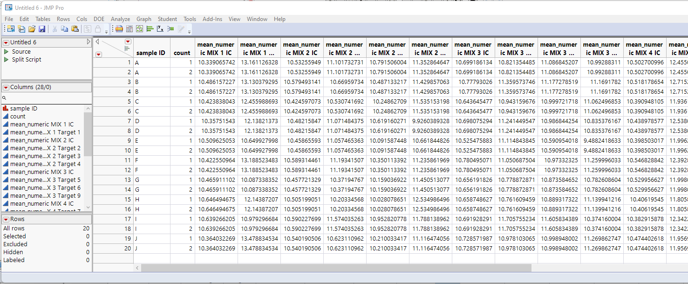This screenshot has width=688, height=284.
Task: Paste data from clipboard
Action: click(x=75, y=29)
